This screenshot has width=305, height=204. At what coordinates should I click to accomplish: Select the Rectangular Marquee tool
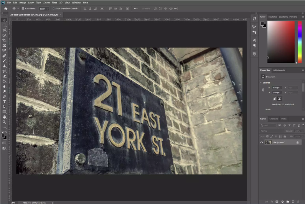click(4, 25)
